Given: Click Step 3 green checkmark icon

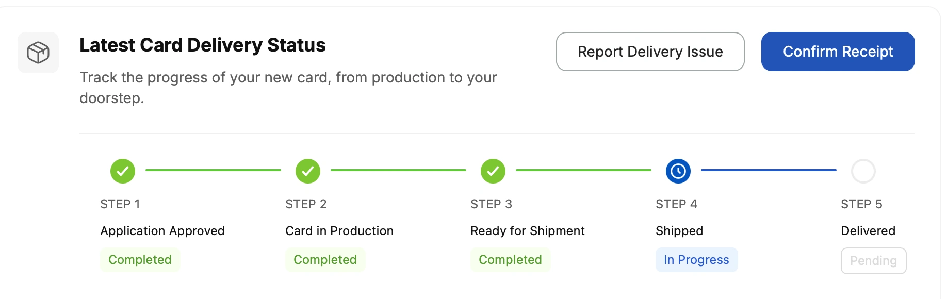Looking at the screenshot, I should [x=493, y=171].
